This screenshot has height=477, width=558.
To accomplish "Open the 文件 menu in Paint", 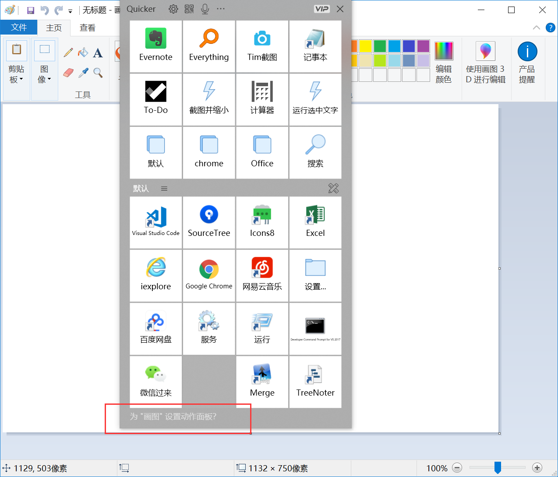I will (19, 27).
